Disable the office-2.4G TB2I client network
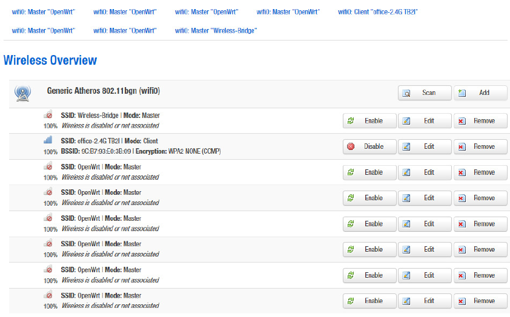The width and height of the screenshot is (510, 317). pyautogui.click(x=369, y=146)
